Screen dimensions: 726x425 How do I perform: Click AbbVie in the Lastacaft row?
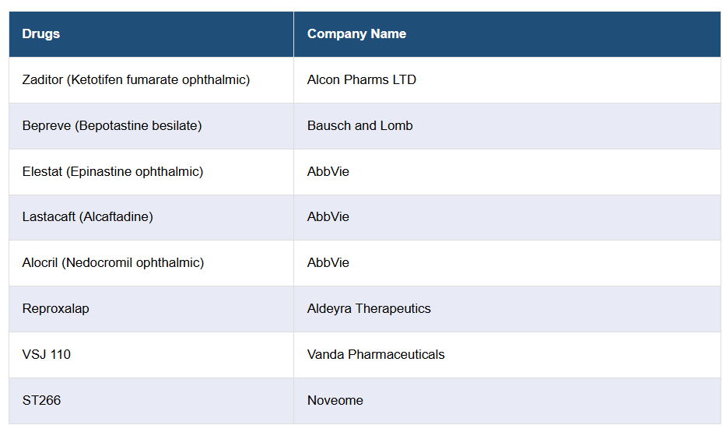(x=328, y=217)
